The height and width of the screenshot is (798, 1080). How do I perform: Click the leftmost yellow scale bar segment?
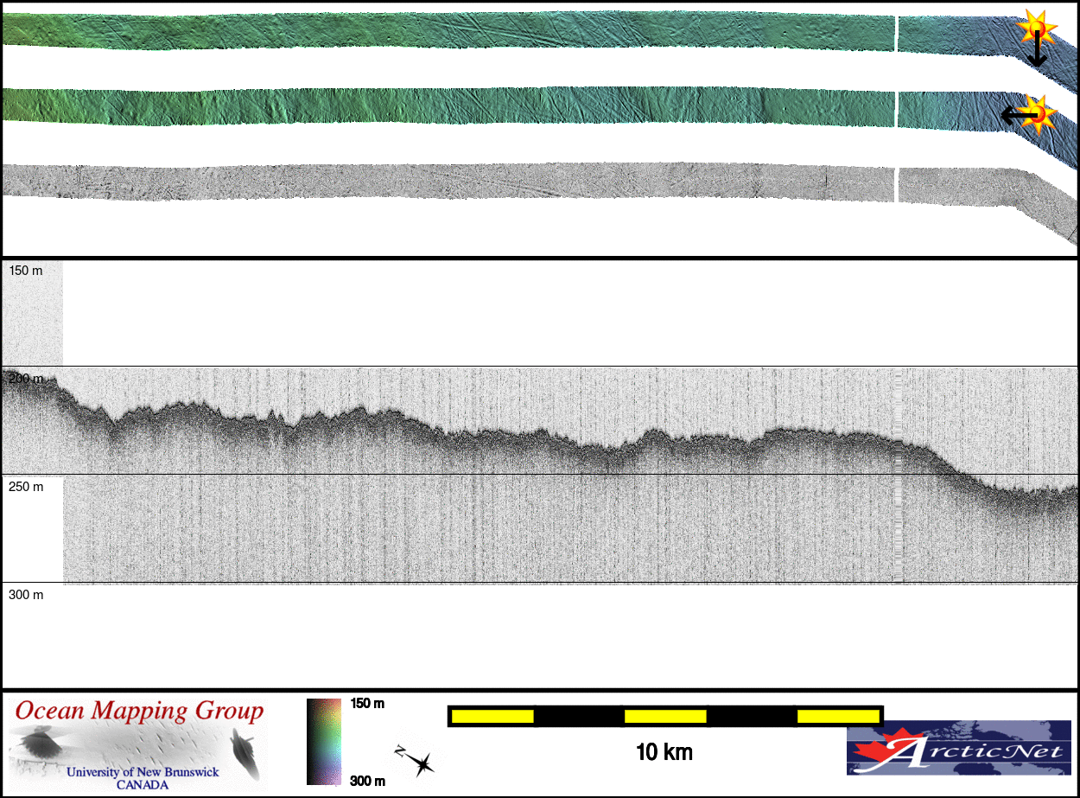click(x=492, y=716)
